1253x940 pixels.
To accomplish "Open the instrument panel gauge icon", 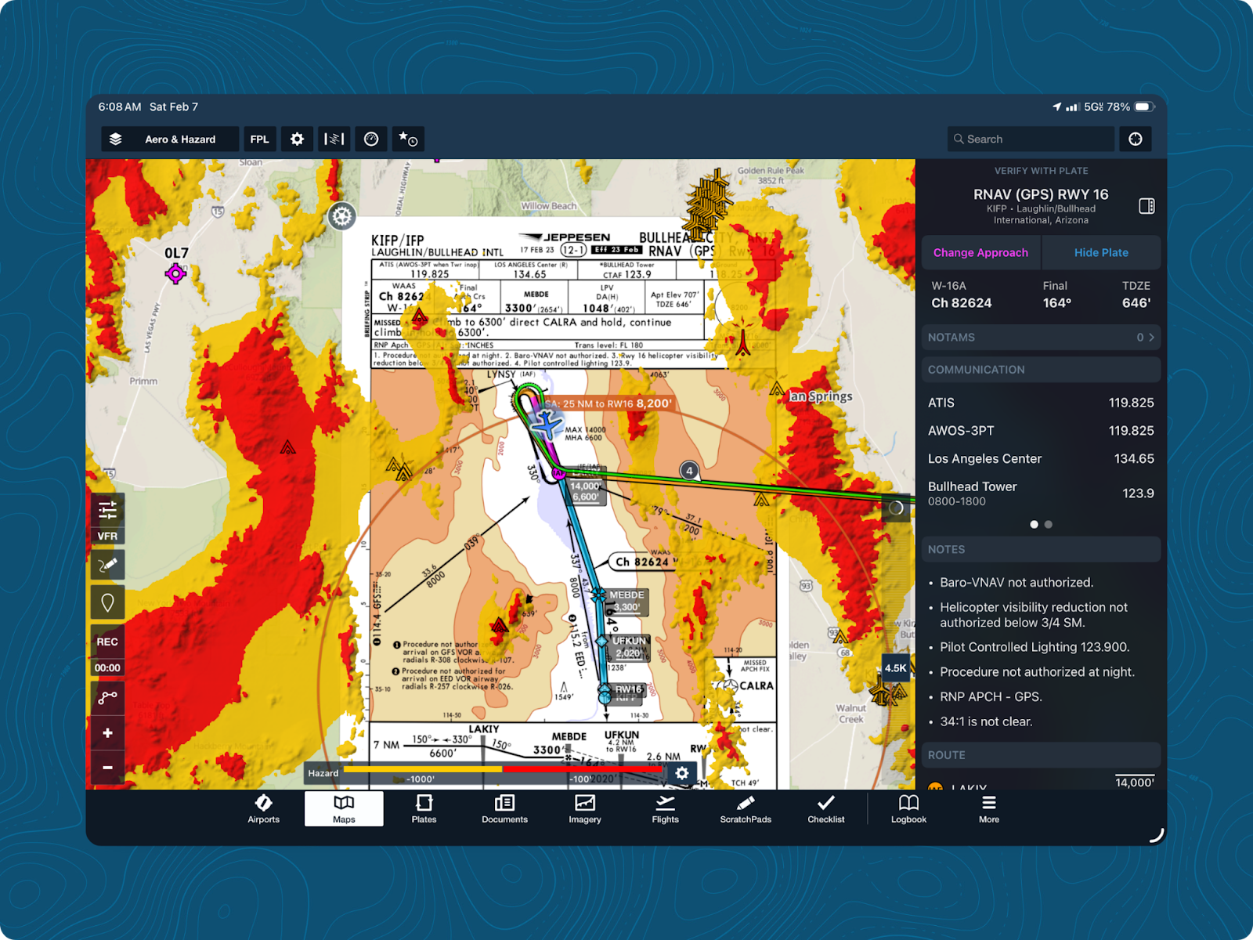I will tap(371, 139).
